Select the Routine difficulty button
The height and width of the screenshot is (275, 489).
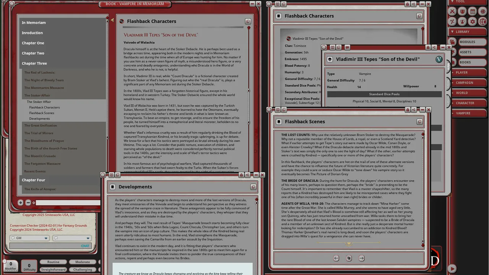click(x=53, y=262)
